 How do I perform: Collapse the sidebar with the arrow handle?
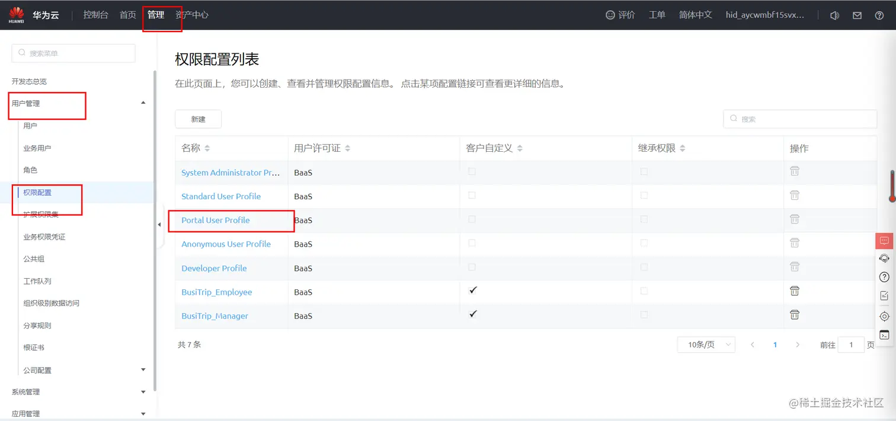159,225
